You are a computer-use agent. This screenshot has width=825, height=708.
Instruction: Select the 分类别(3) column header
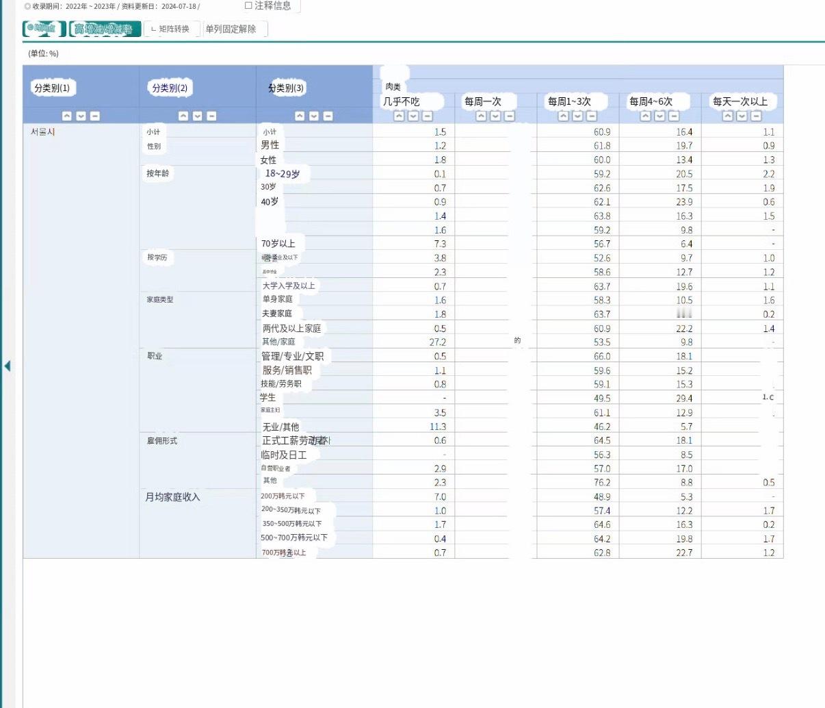[287, 88]
